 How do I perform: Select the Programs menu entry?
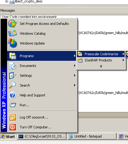(42, 56)
